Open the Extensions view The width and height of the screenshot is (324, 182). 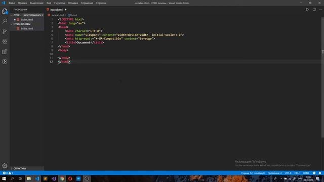click(5, 52)
